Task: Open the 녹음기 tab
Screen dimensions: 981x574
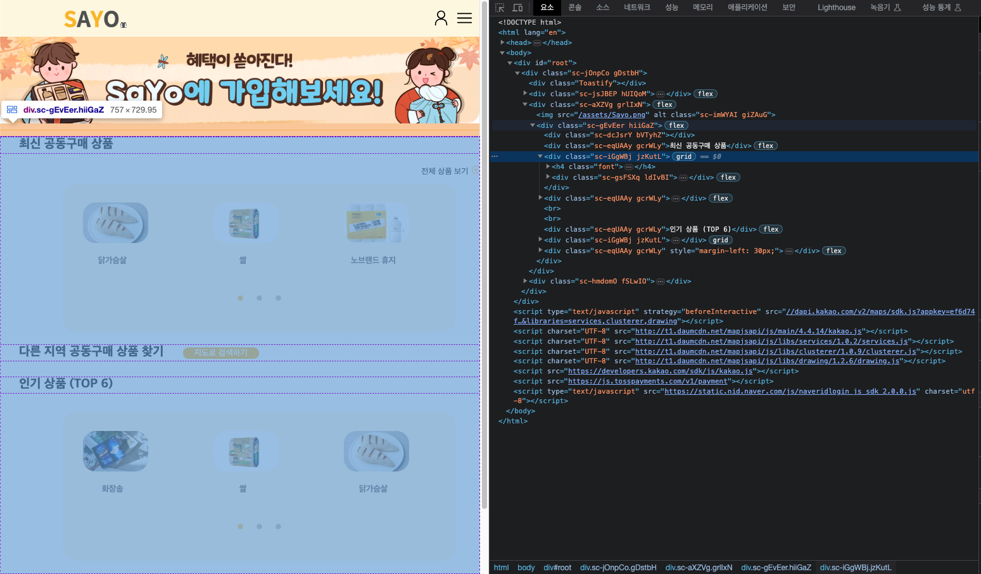Action: [x=885, y=8]
